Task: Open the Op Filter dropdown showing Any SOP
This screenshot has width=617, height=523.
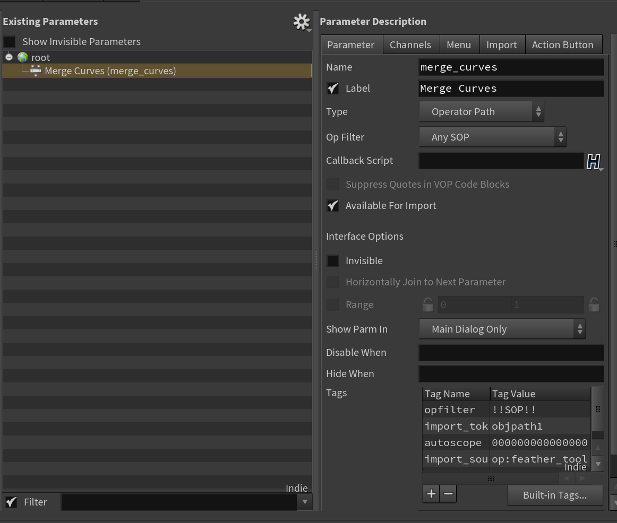Action: click(493, 137)
